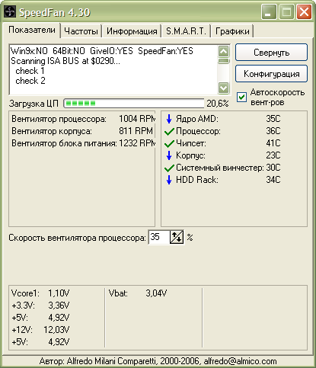Click the Вентилятор процессора 1004 RPM row
The image size is (316, 368).
(x=83, y=119)
